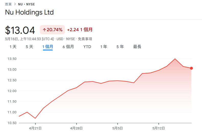Click the NU • NYSE breadcrumb
Screen dimensions: 202x133
pyautogui.click(x=26, y=4)
